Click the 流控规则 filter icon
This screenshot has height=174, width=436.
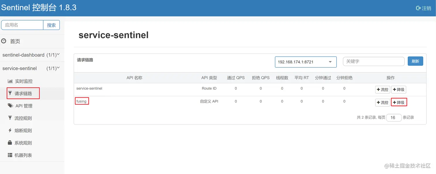tap(10, 118)
